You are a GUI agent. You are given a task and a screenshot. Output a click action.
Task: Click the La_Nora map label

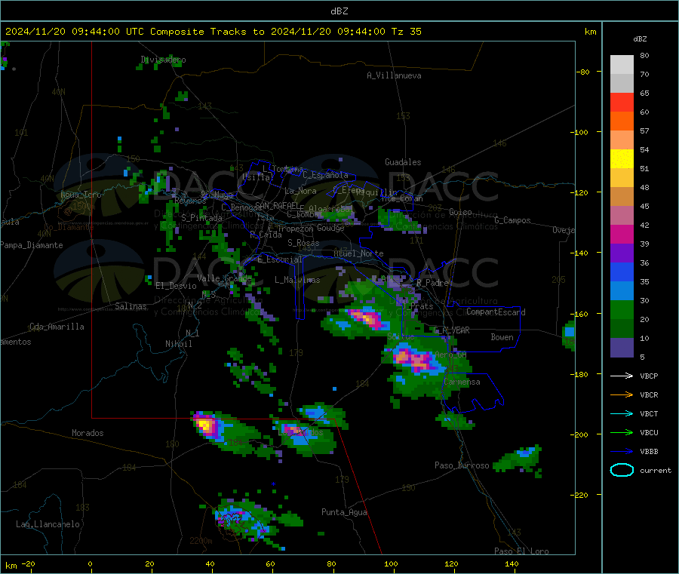tap(300, 191)
